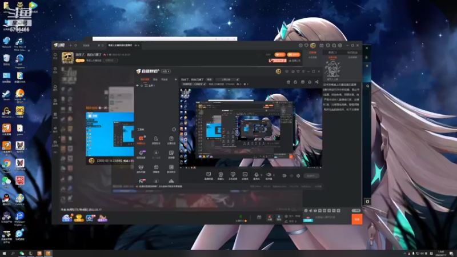The width and height of the screenshot is (457, 257).
Task: Open the trophy icon in Douyu bottom bar
Action: tap(79, 218)
